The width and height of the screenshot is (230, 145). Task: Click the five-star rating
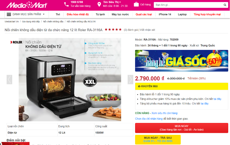click(x=113, y=30)
